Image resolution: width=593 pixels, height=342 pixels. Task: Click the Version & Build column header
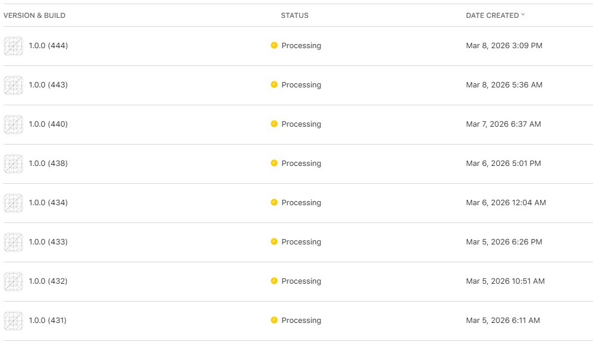[34, 15]
